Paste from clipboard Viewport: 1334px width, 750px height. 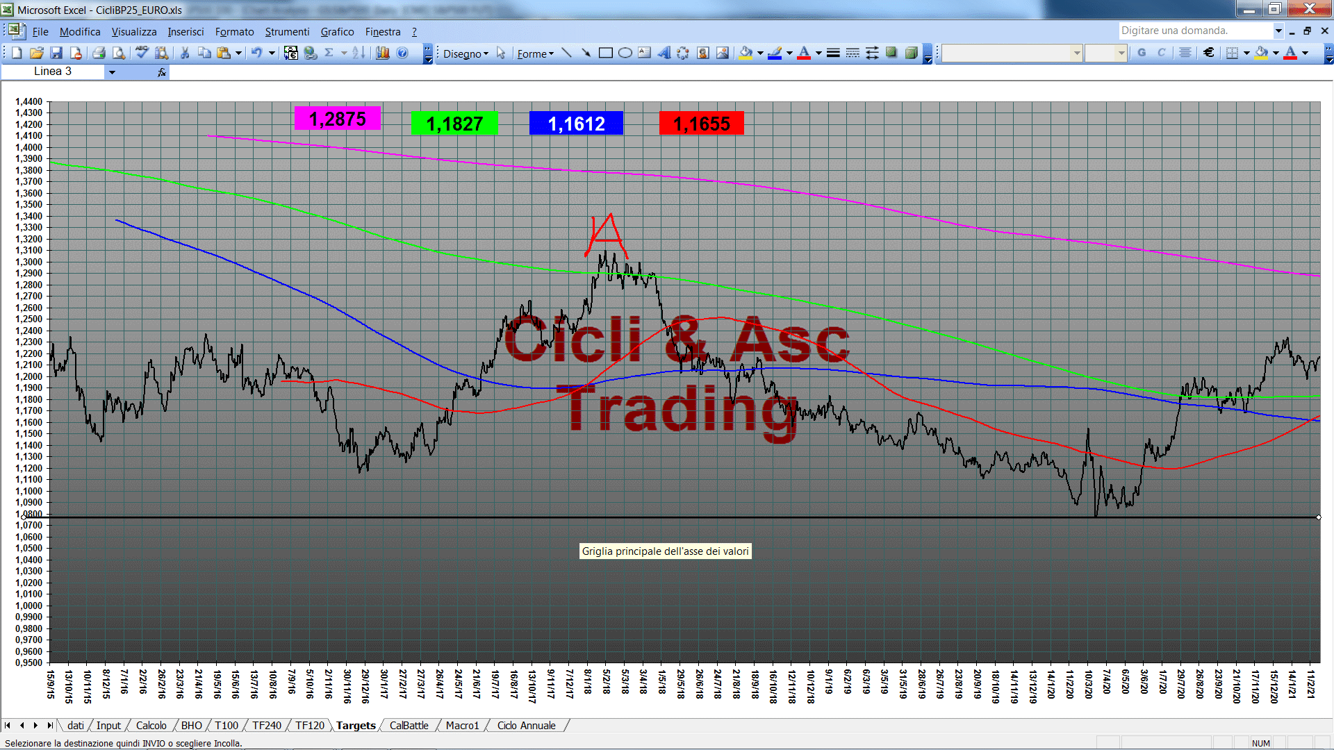pyautogui.click(x=224, y=53)
